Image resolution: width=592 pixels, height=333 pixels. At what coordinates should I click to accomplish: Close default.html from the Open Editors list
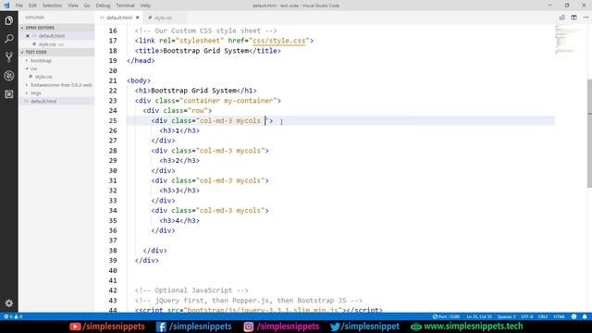point(28,36)
